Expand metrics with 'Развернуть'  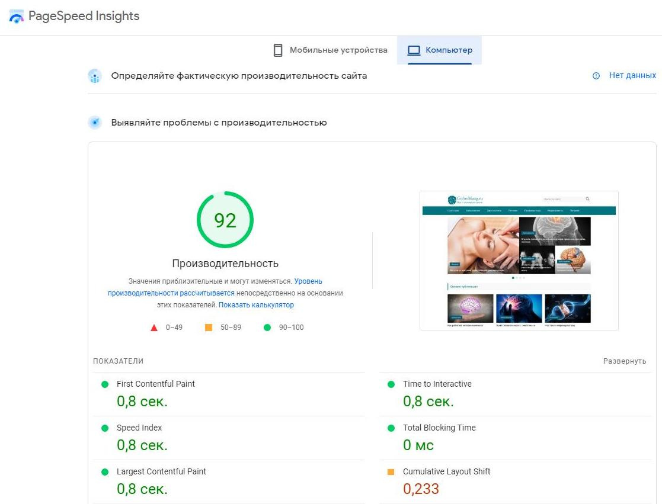click(x=625, y=361)
